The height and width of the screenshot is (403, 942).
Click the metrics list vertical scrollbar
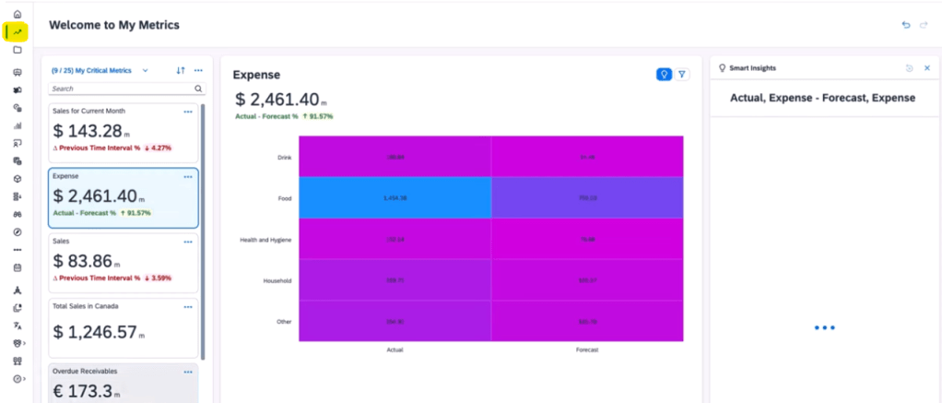(x=203, y=231)
